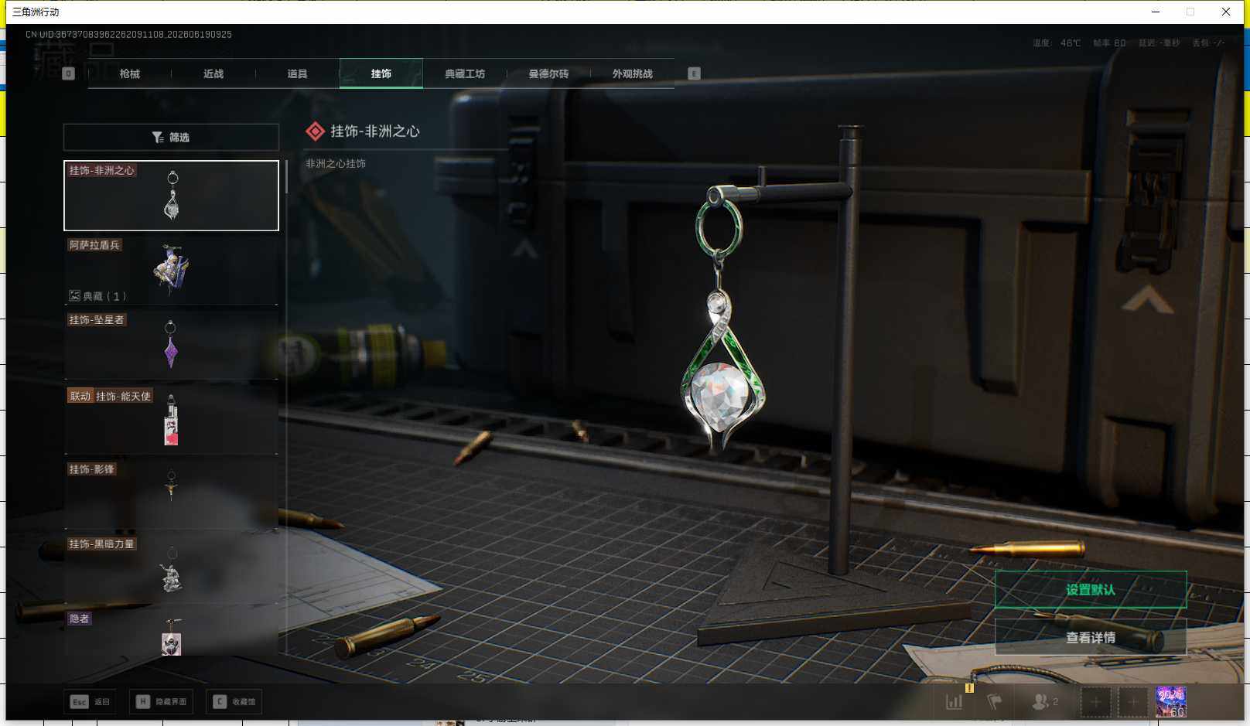Open the 筛选 filter button
Viewport: 1250px width, 726px height.
tap(171, 137)
